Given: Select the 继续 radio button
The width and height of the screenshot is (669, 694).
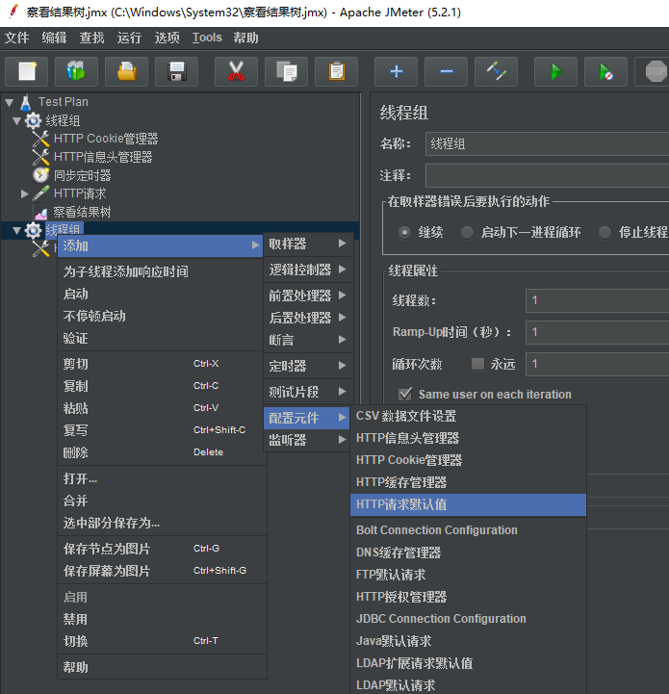Looking at the screenshot, I should pyautogui.click(x=404, y=232).
